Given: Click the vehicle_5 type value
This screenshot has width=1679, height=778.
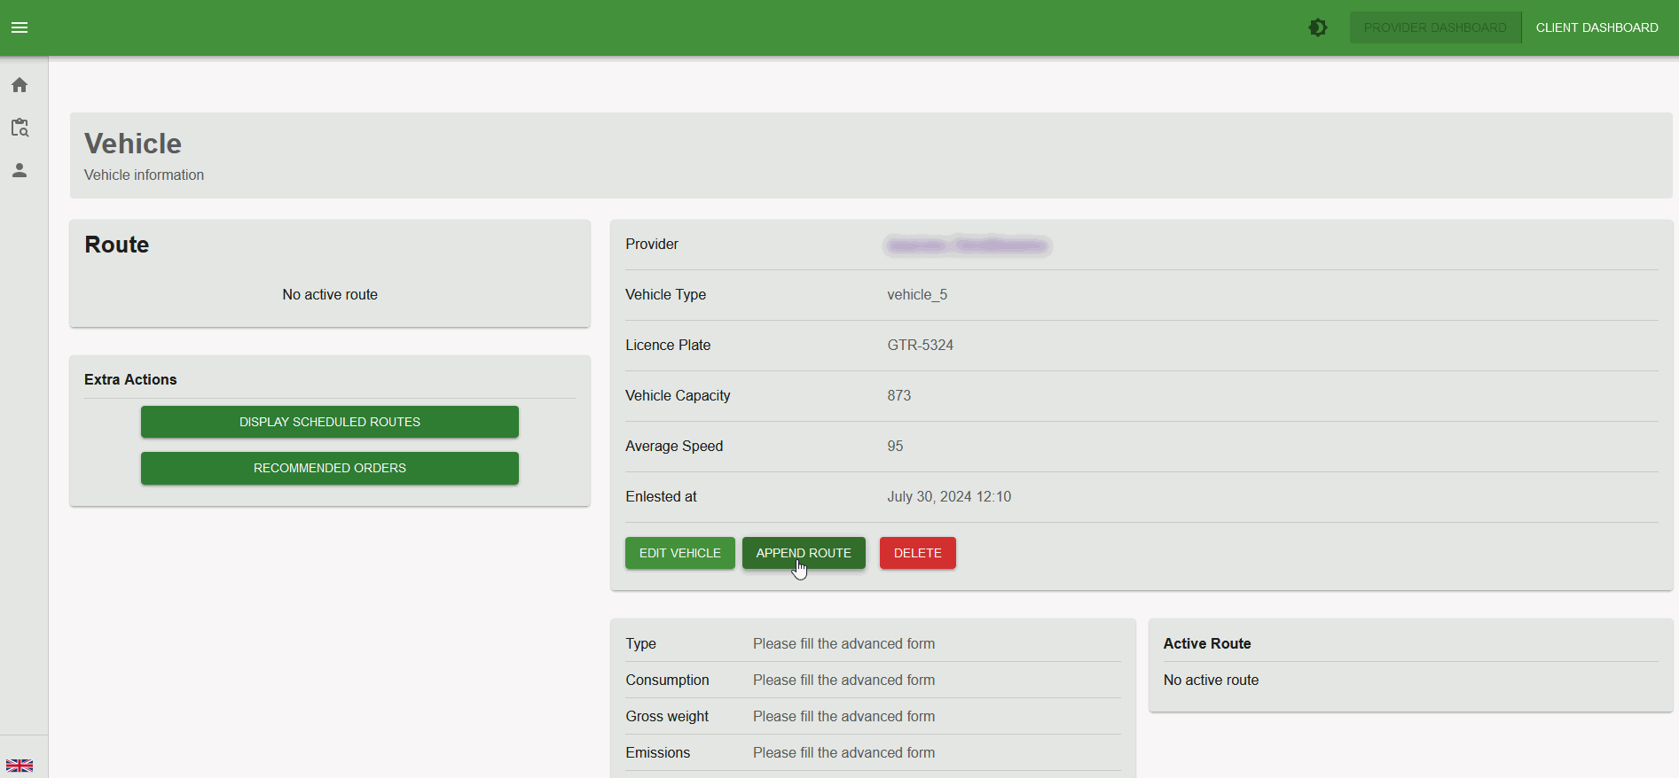Looking at the screenshot, I should (x=917, y=295).
